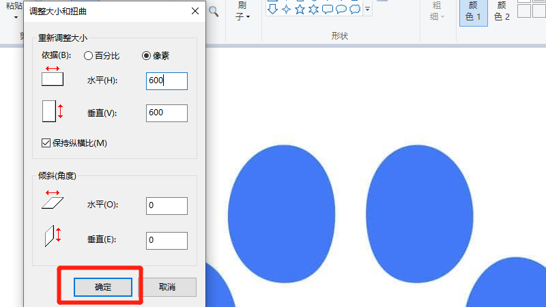The width and height of the screenshot is (546, 307).
Task: Pick the four-point star shape
Action: 287,10
